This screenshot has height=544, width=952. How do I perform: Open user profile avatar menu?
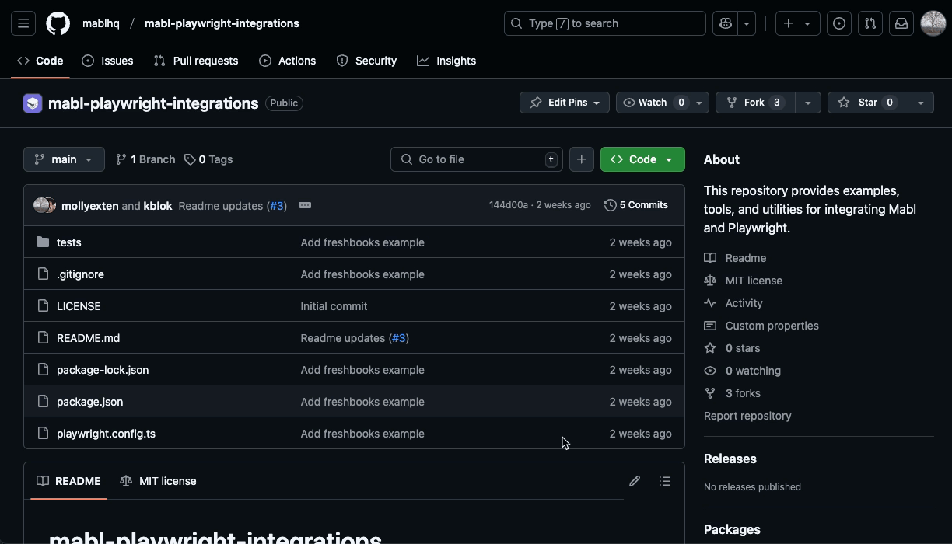pos(933,23)
